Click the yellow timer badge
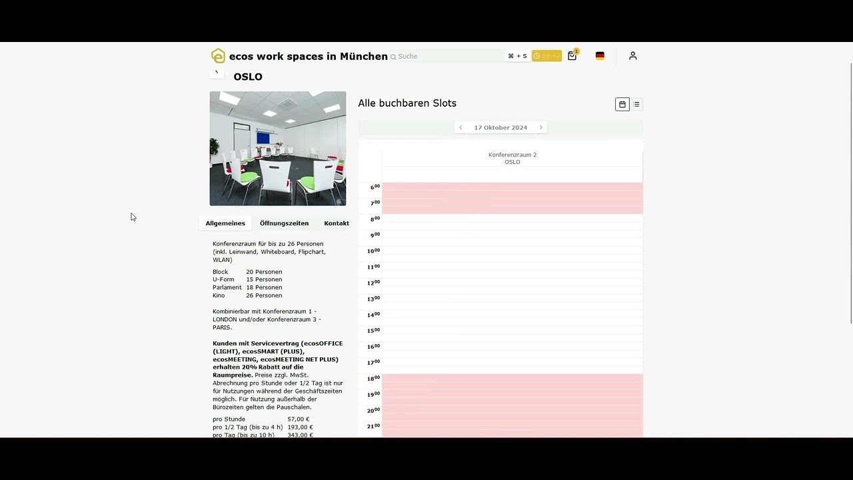The height and width of the screenshot is (480, 853). tap(546, 56)
